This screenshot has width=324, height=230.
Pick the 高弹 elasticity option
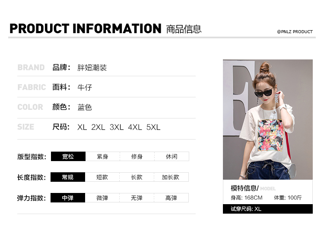point(172,198)
